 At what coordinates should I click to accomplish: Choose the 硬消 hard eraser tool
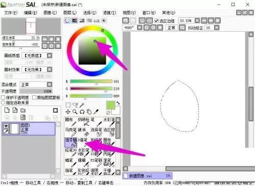tap(84, 132)
